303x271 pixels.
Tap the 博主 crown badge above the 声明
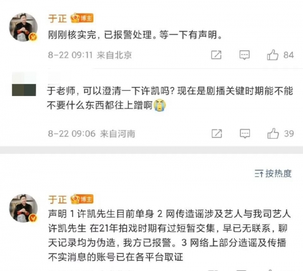coord(82,199)
